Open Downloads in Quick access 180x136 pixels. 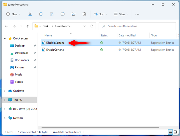pyautogui.click(x=21, y=53)
